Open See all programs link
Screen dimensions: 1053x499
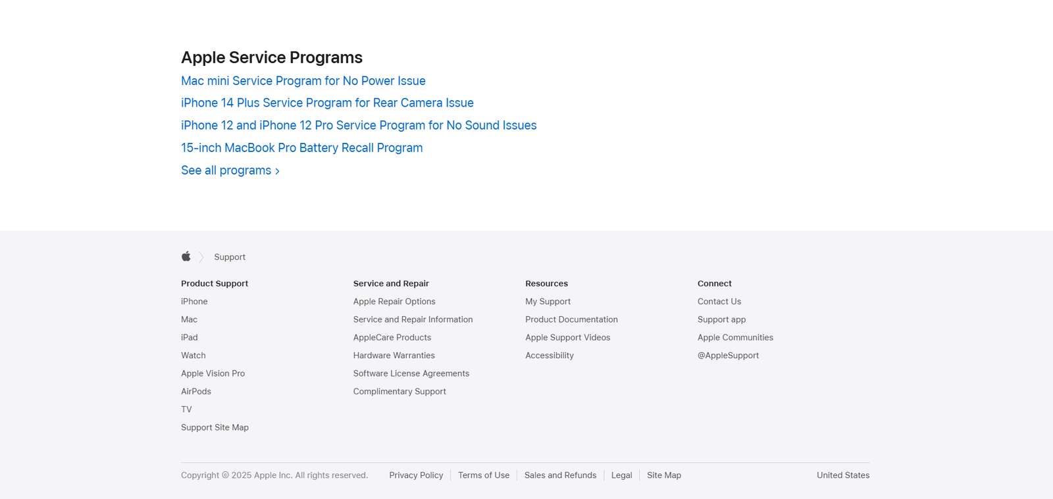click(x=230, y=171)
